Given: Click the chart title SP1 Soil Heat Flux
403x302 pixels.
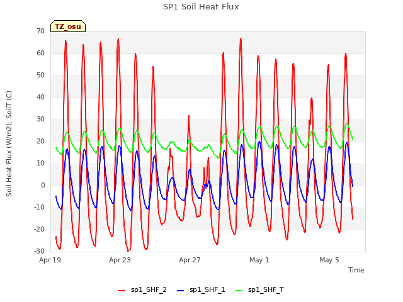Looking at the screenshot, I should click(201, 7).
